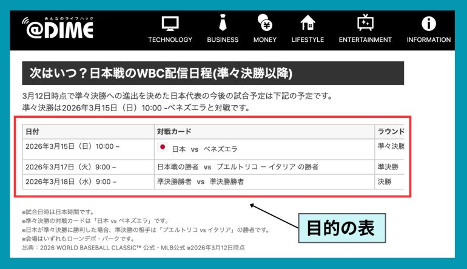Go to the BUSINESS menu label
The image size is (467, 269).
tap(223, 39)
